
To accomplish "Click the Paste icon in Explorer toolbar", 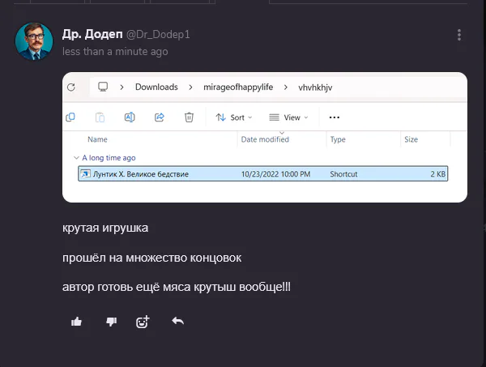I will point(100,117).
